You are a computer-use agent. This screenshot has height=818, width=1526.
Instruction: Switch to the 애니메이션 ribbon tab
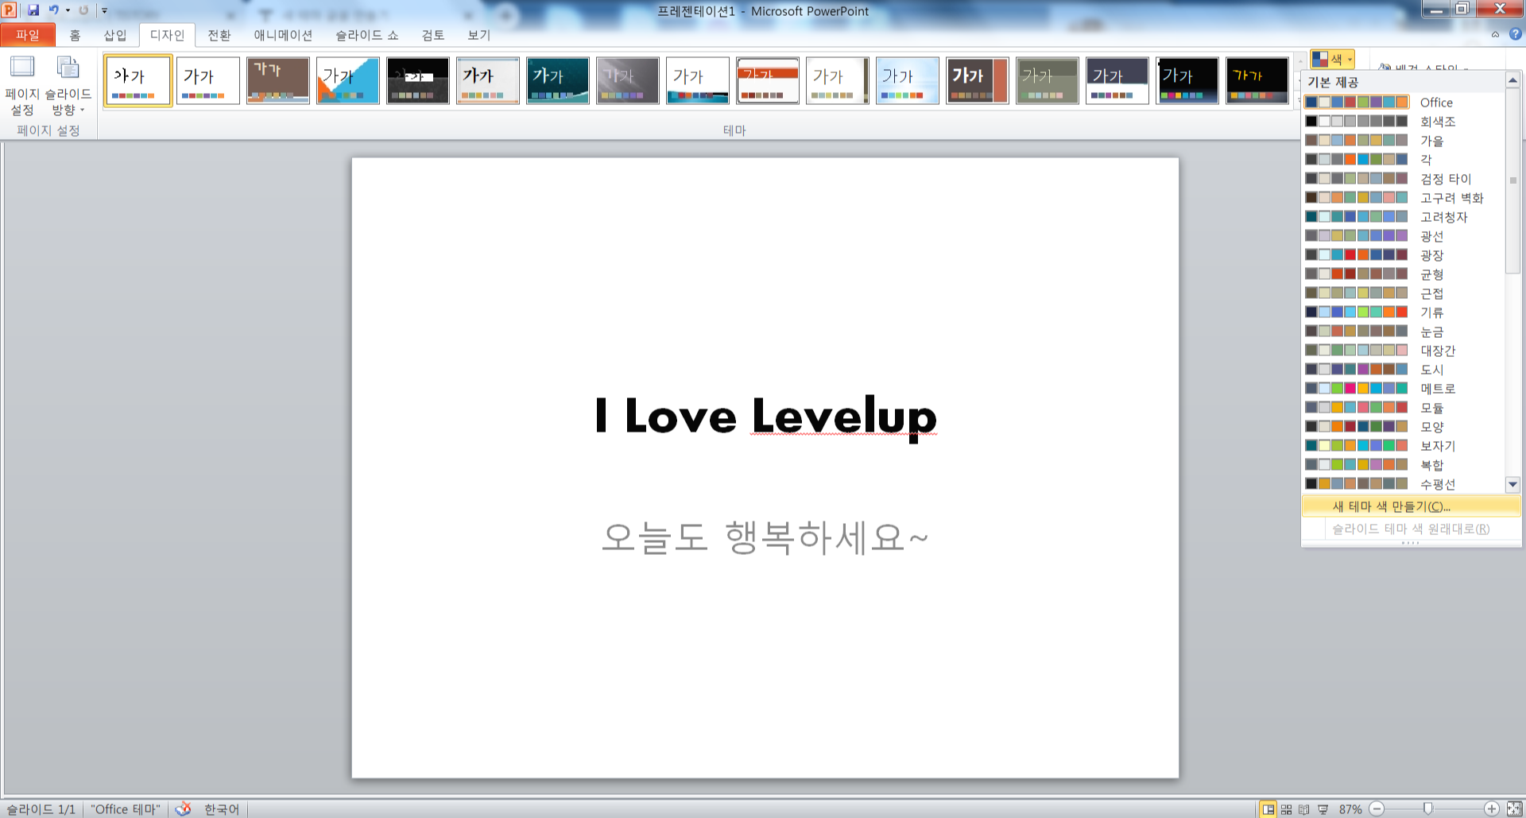pos(283,35)
